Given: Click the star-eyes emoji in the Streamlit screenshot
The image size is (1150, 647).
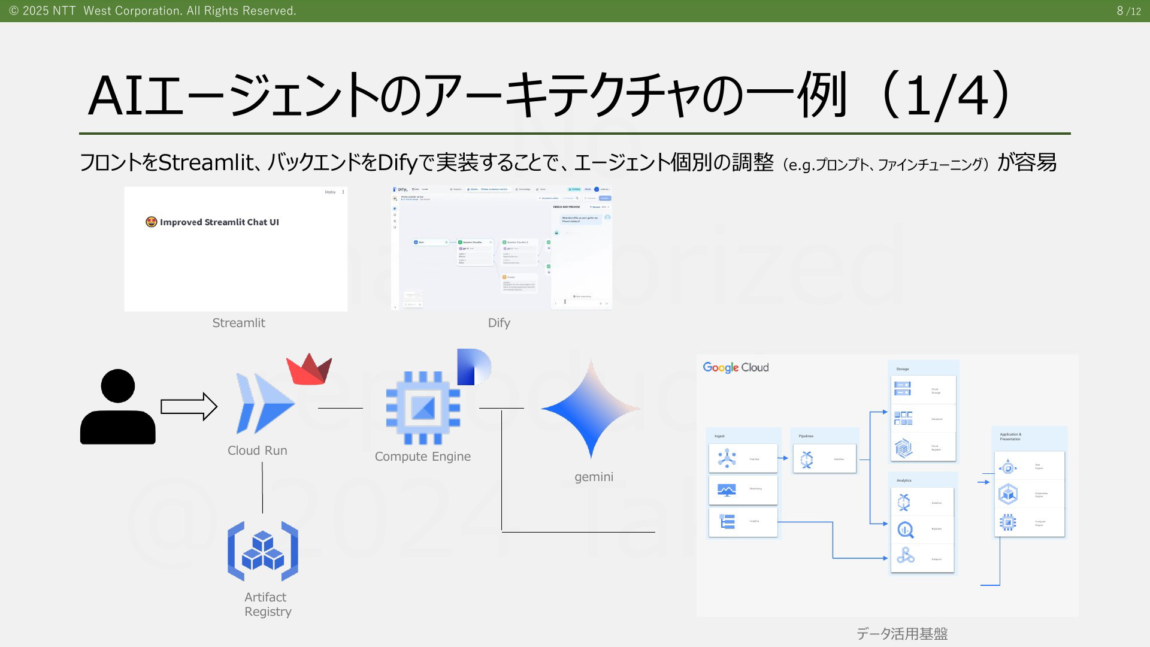Looking at the screenshot, I should [152, 222].
